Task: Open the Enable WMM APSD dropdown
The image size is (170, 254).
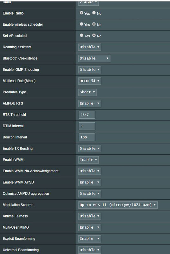Action: click(90, 182)
